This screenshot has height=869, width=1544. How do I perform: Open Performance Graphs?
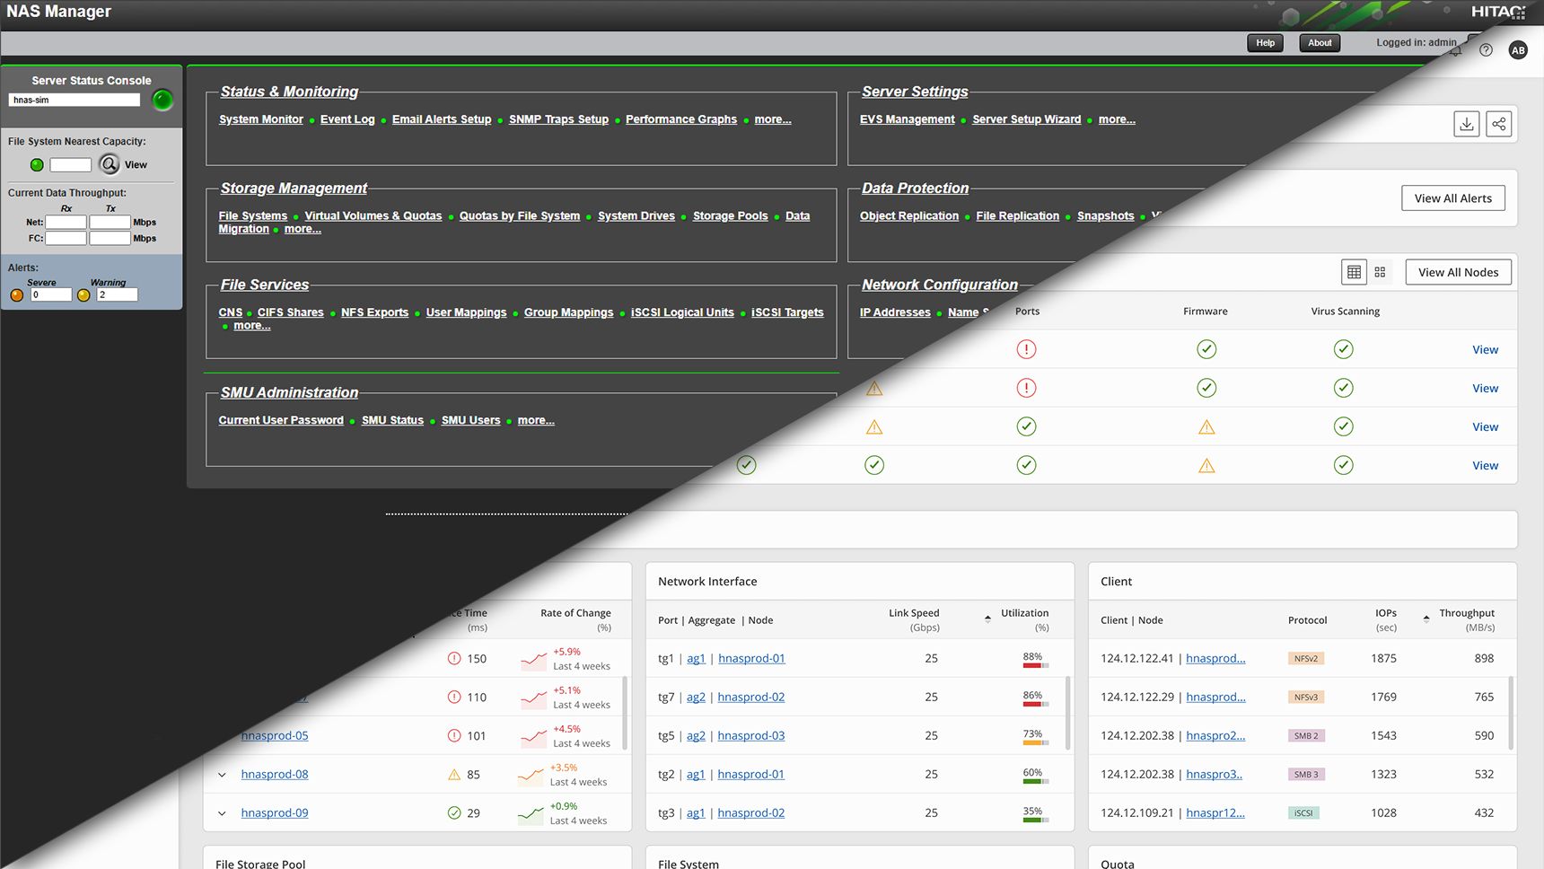click(681, 119)
